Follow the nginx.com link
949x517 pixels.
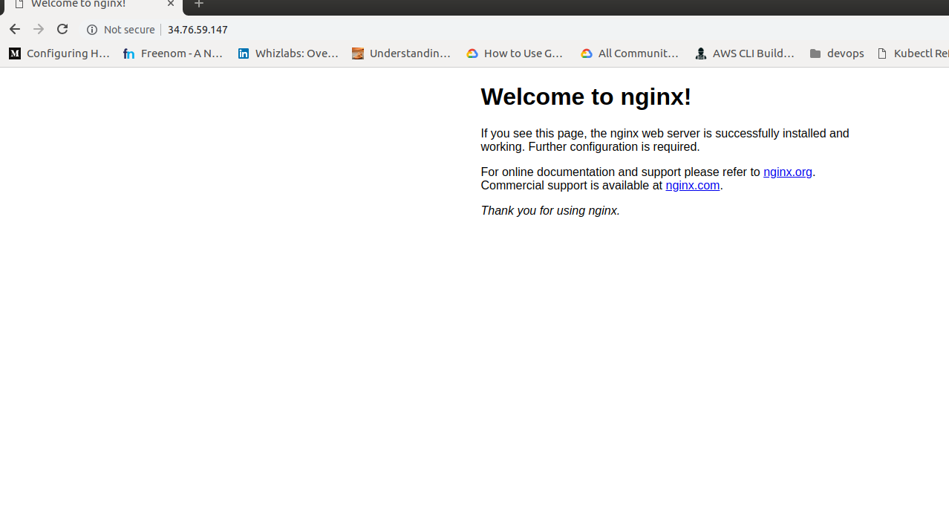pyautogui.click(x=693, y=186)
